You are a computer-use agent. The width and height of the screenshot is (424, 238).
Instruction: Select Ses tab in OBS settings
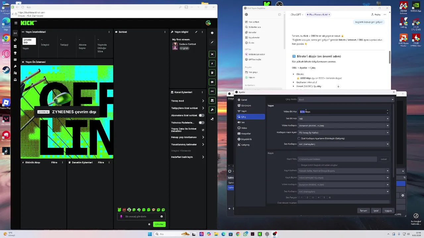click(250, 122)
